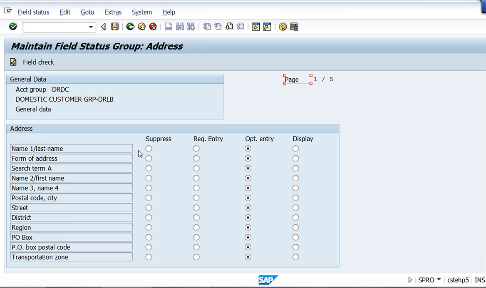Set Name 1/last name to Req. Entry
The image size is (486, 288).
pos(196,149)
